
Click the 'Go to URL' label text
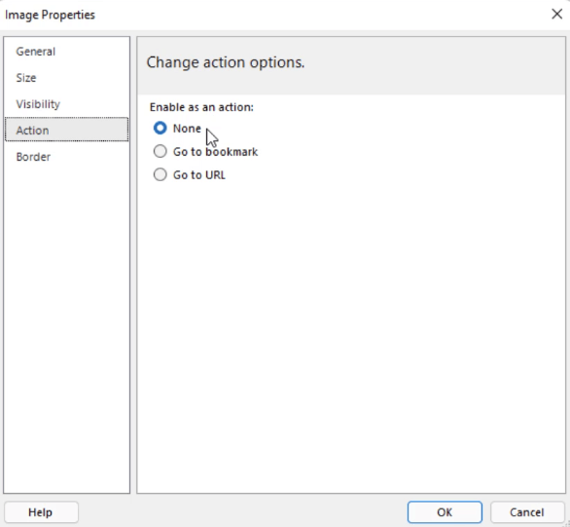click(x=199, y=175)
